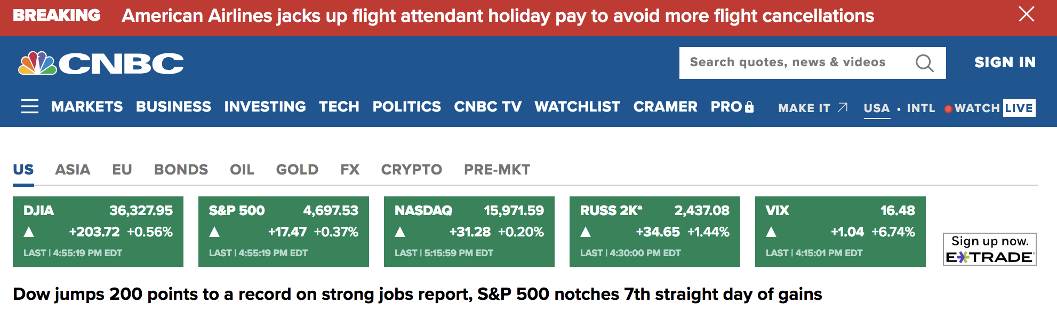Viewport: 1057px width, 317px height.
Task: Open the Dow jumps 200 points headline
Action: pos(417,294)
